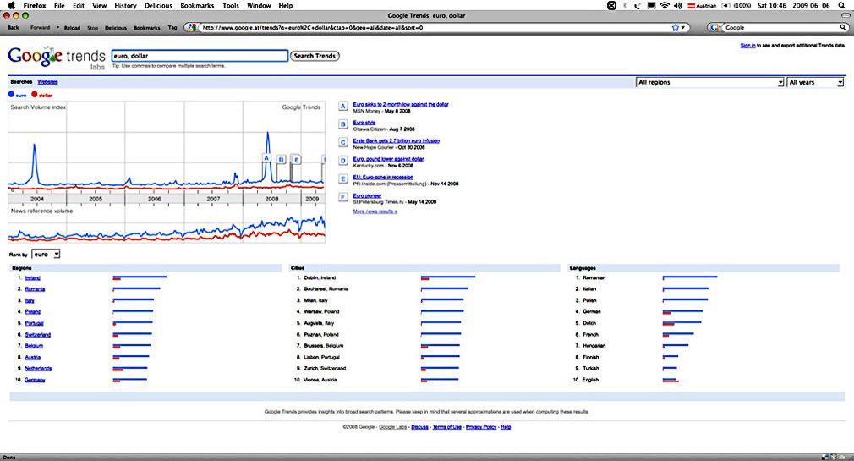Image resolution: width=854 pixels, height=461 pixels.
Task: Click the Forward toolbar button
Action: 40,28
